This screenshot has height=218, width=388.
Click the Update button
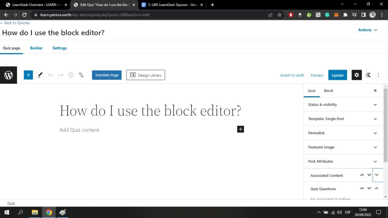coord(337,75)
